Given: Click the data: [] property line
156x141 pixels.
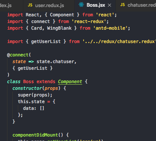Looking at the screenshot, I should [x=33, y=108].
